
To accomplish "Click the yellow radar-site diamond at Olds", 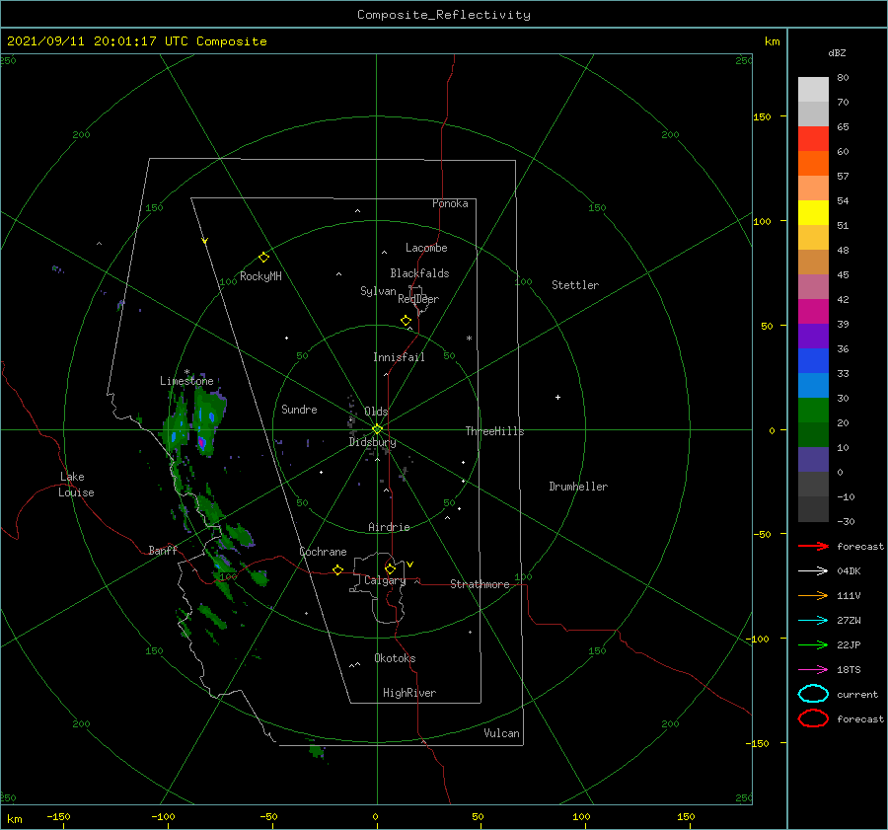I will tap(377, 429).
